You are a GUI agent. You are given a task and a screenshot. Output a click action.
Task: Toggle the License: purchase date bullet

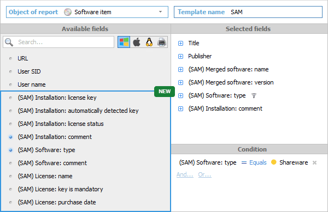(11, 202)
